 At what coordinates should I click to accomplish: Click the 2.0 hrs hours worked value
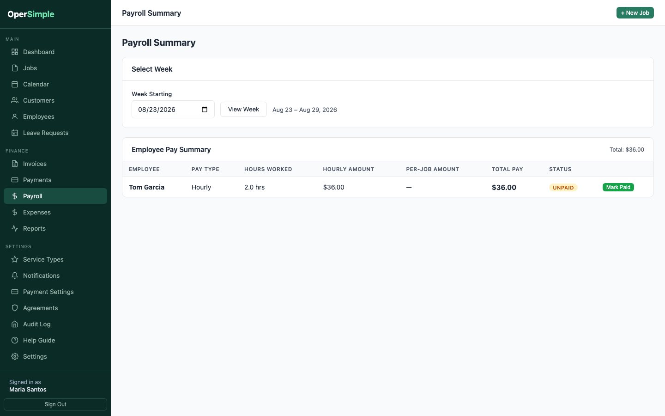point(254,187)
